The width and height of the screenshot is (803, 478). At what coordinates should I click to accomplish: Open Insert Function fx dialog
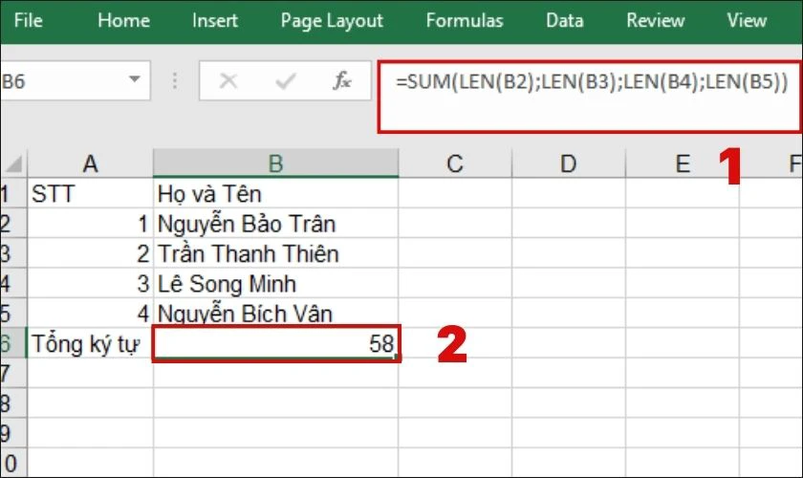[342, 80]
